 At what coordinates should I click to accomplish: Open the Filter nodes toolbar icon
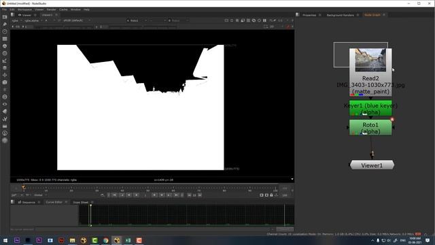click(x=5, y=53)
